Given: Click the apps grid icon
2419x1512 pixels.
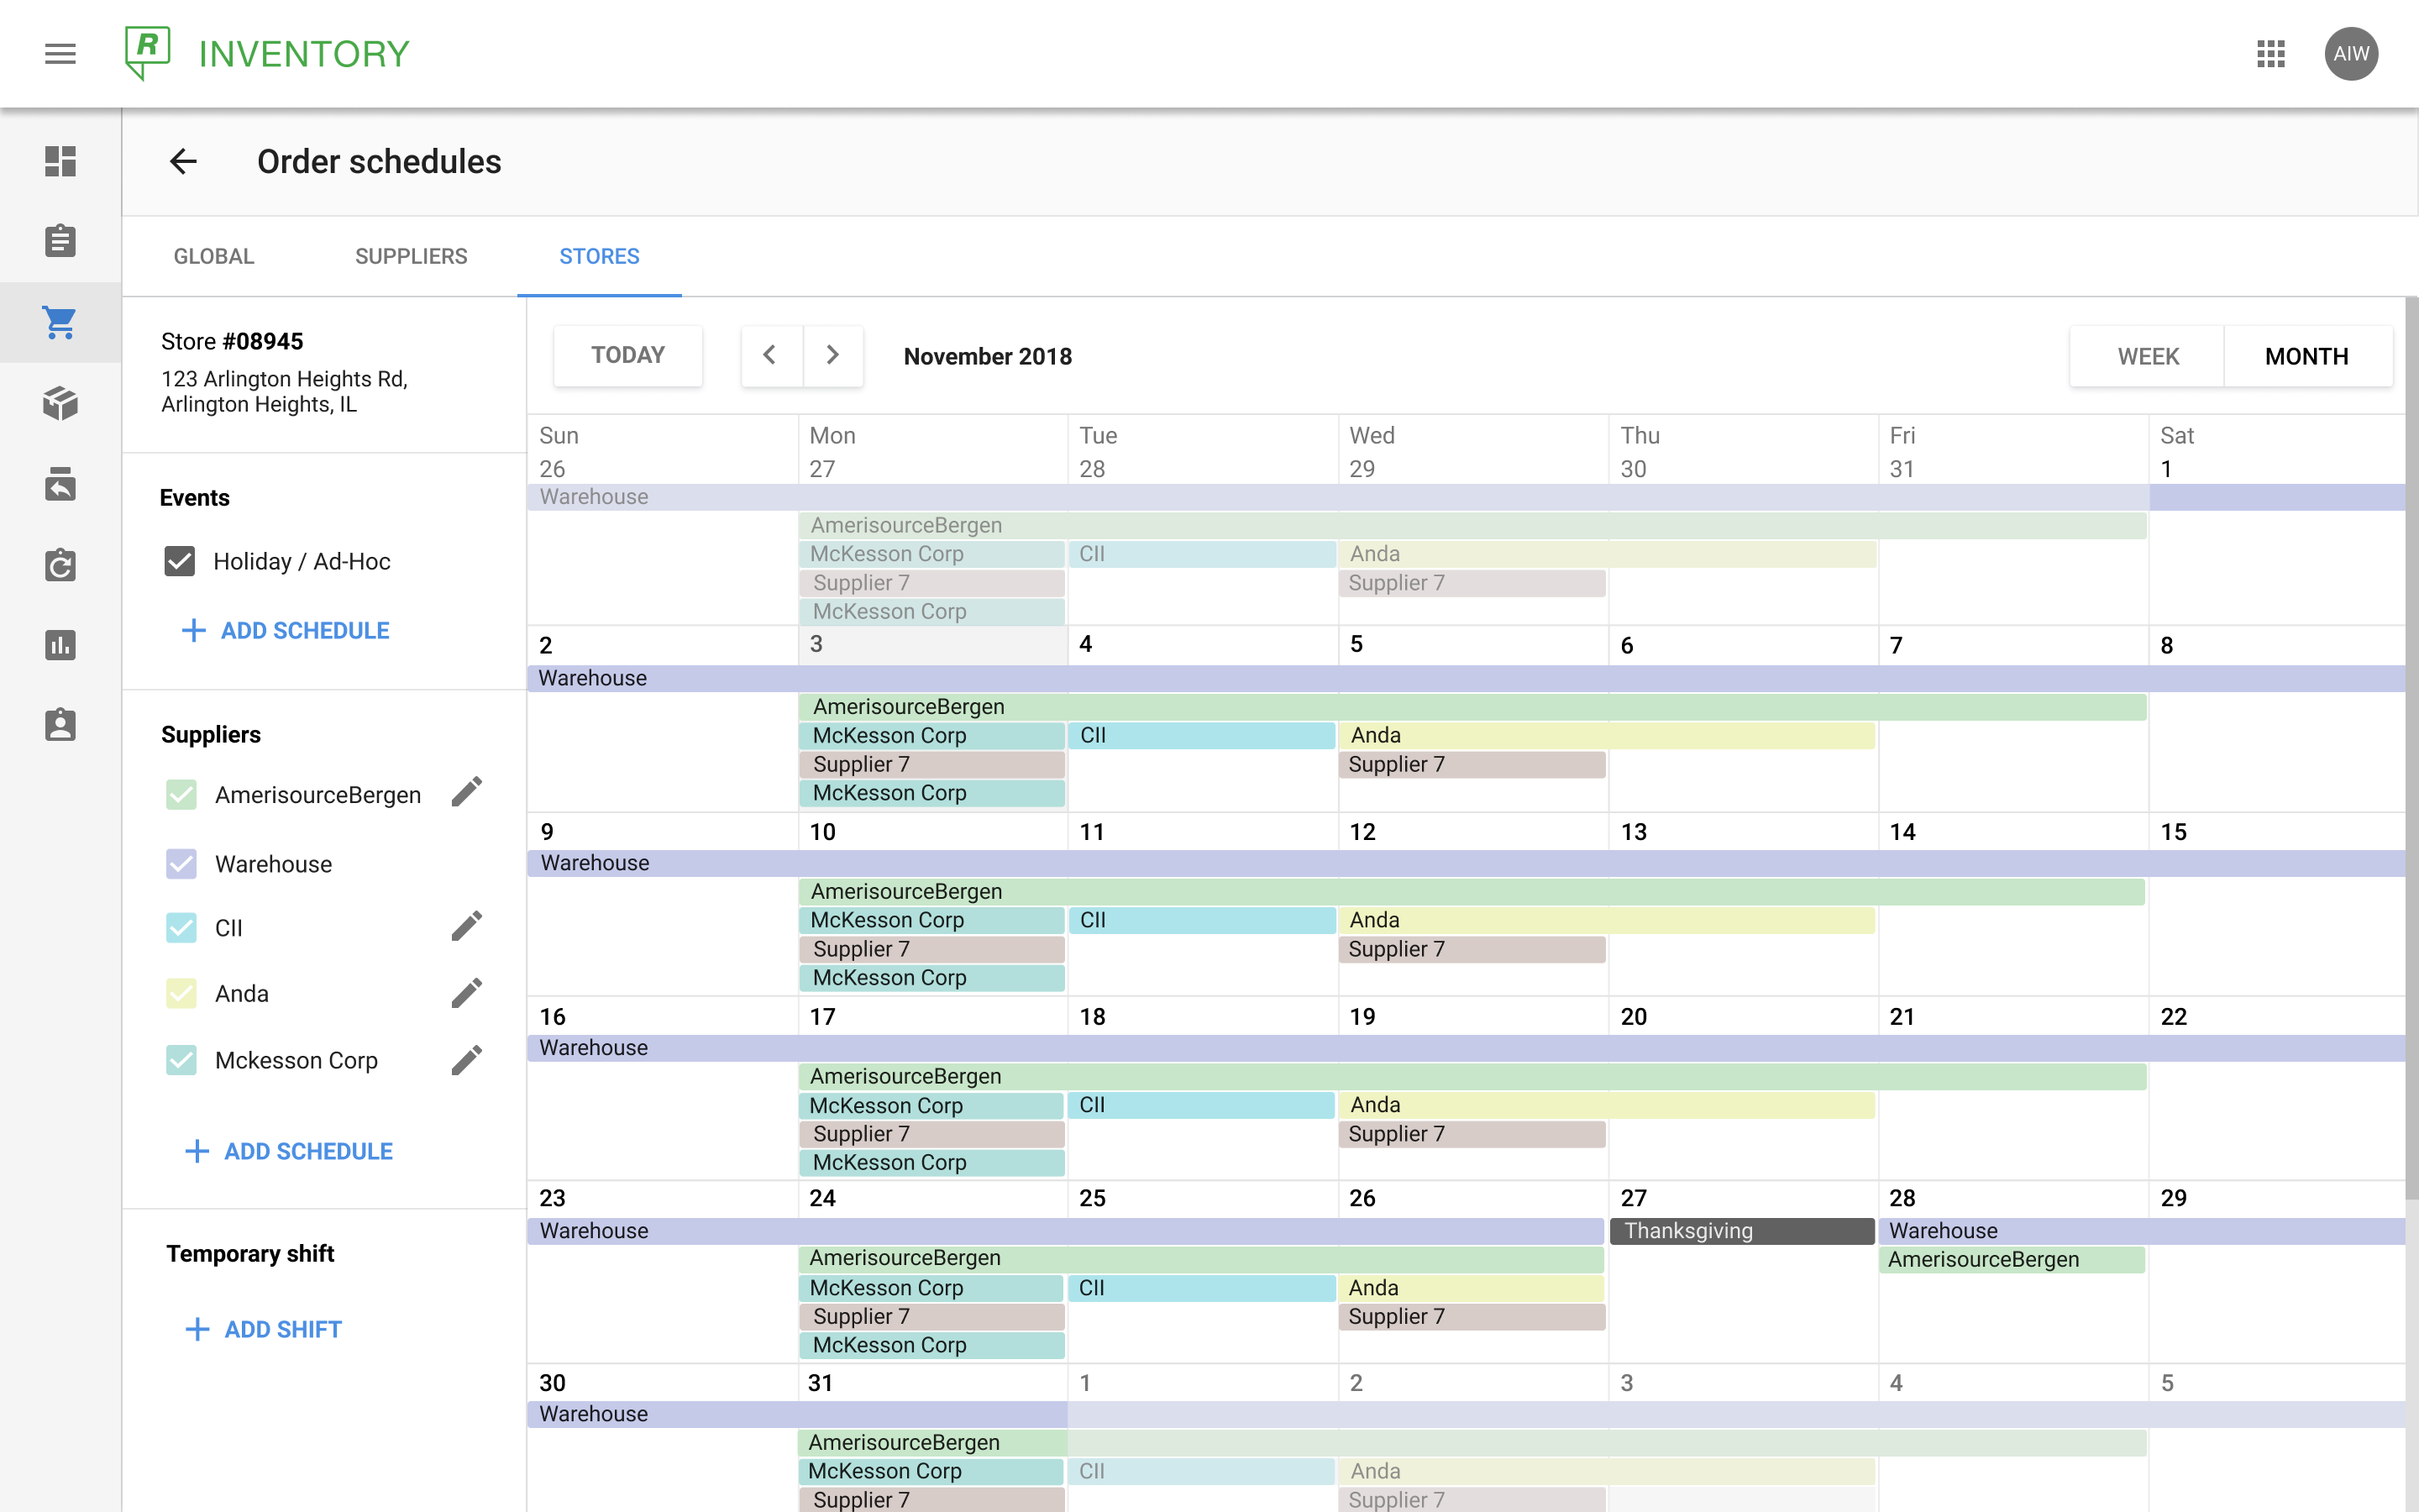Looking at the screenshot, I should [x=2270, y=54].
